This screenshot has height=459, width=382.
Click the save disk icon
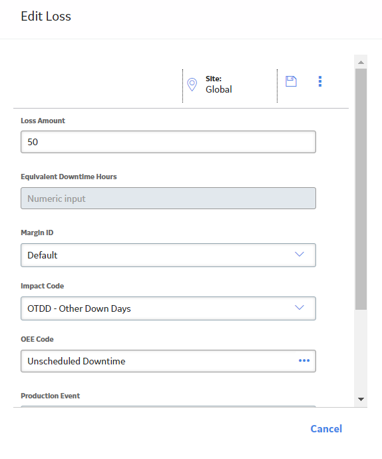291,81
